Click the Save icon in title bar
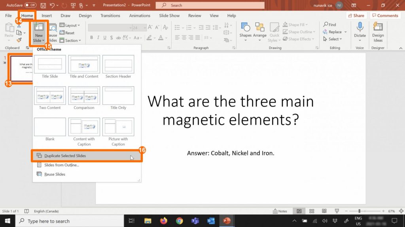Viewport: 405px width, 227px height. [43, 5]
